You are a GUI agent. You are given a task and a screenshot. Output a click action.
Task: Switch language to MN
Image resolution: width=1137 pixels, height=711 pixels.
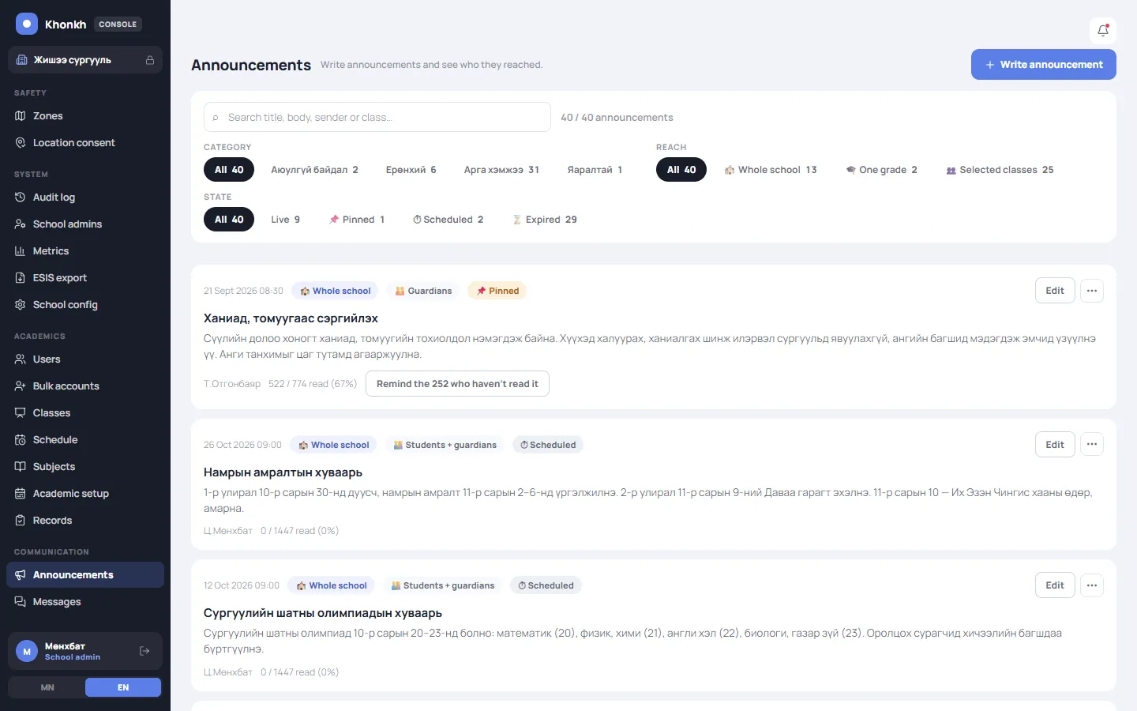point(47,687)
